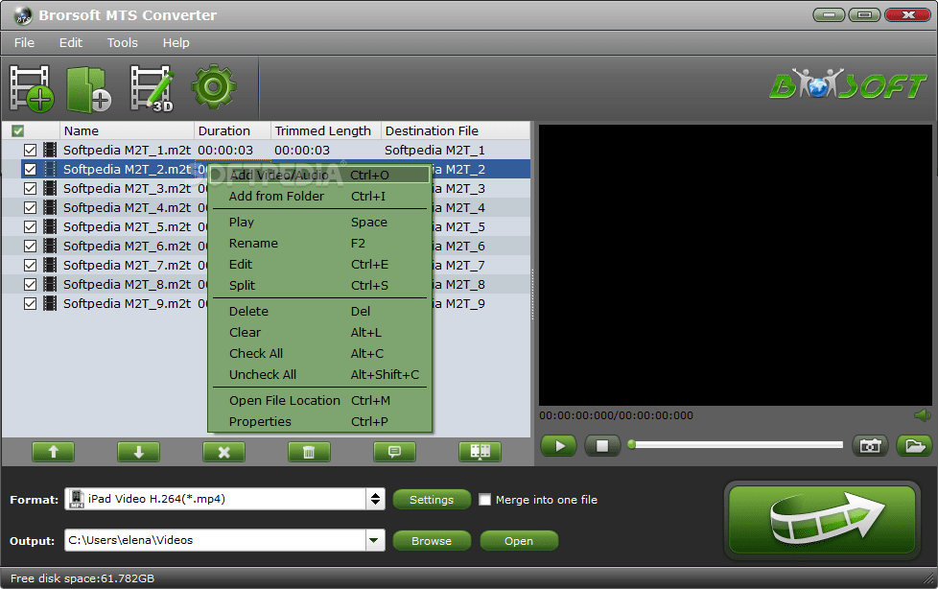Viewport: 938px width, 589px height.
Task: Start preview with the Play button
Action: click(x=559, y=446)
